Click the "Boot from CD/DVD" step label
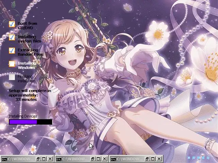The image size is (218, 163). click(27, 25)
